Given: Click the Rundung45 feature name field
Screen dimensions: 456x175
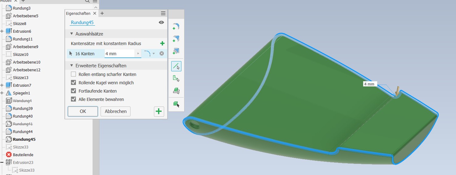Looking at the screenshot, I should click(x=82, y=23).
